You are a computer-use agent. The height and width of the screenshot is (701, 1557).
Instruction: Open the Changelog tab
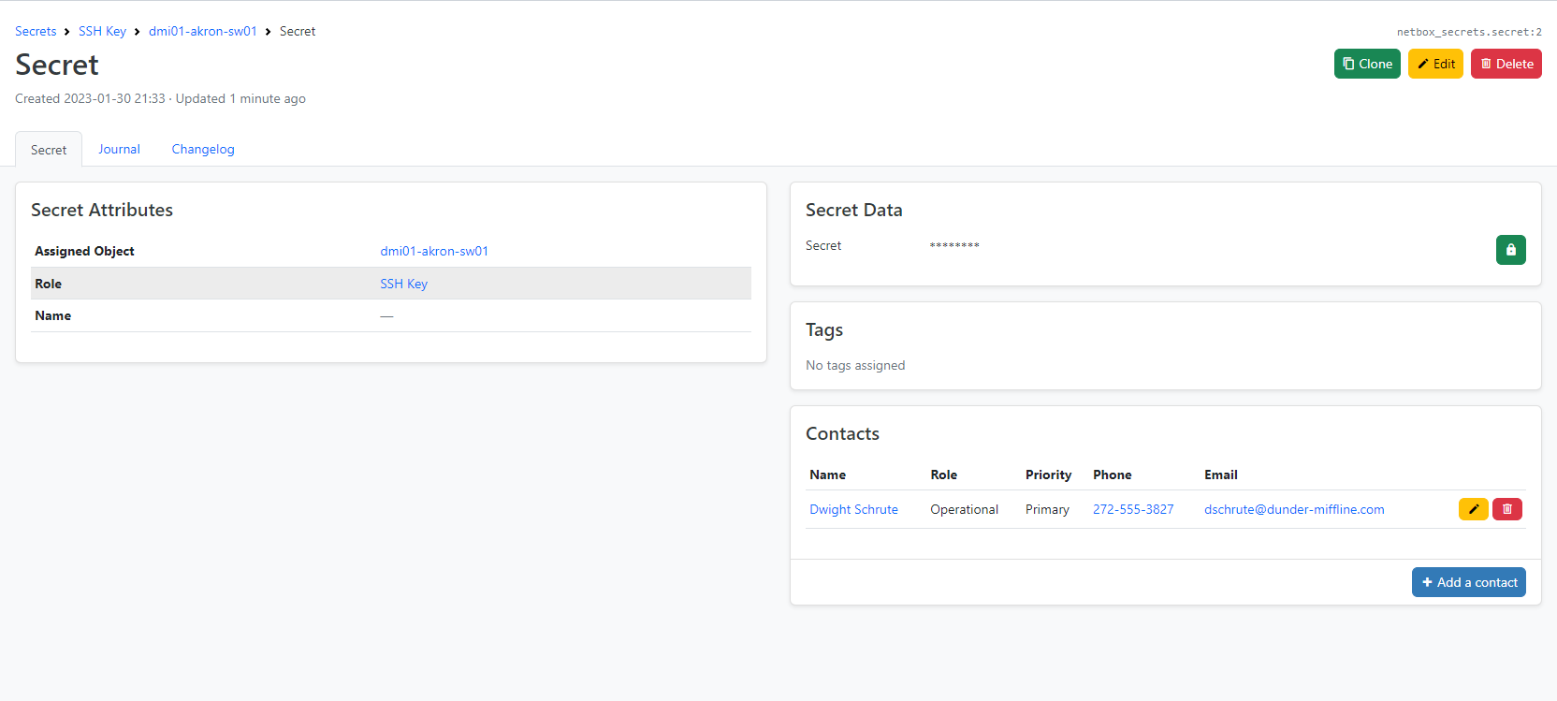click(202, 149)
